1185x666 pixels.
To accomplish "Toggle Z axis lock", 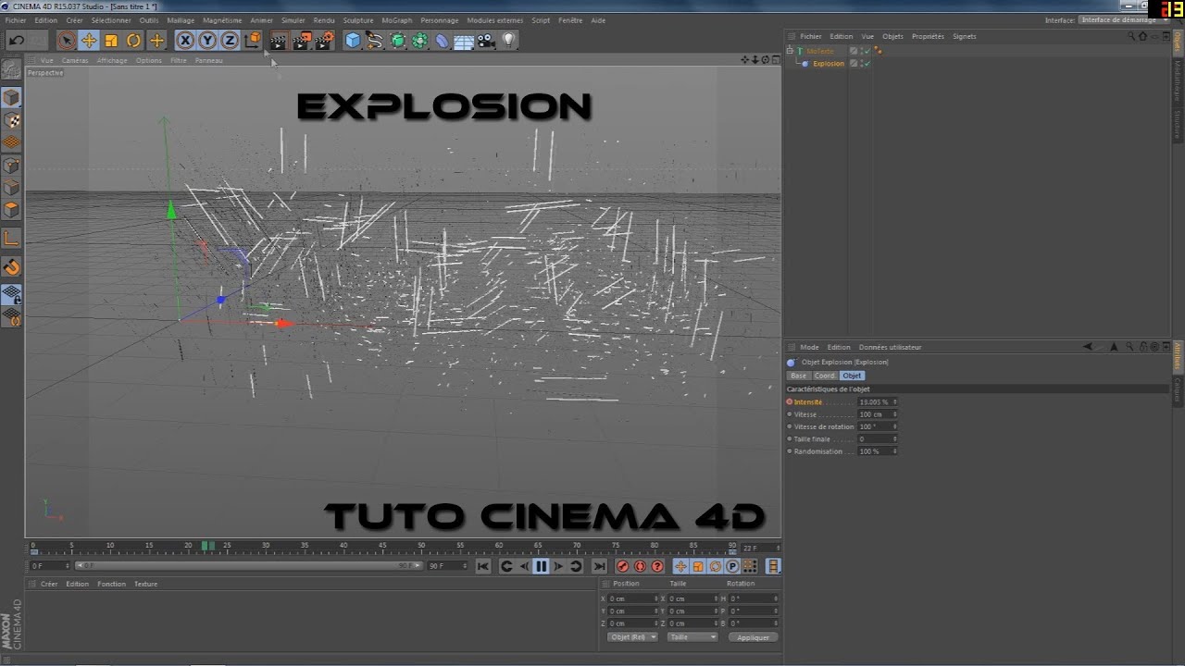I will (x=230, y=40).
